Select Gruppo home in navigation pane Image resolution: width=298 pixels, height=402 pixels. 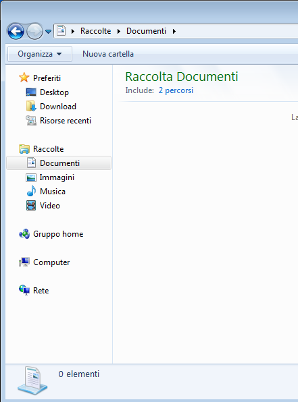click(x=58, y=234)
